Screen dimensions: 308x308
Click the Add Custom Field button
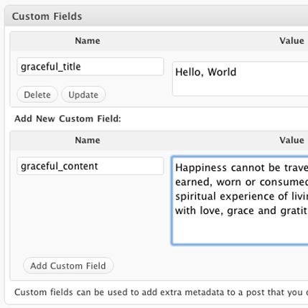pos(68,266)
